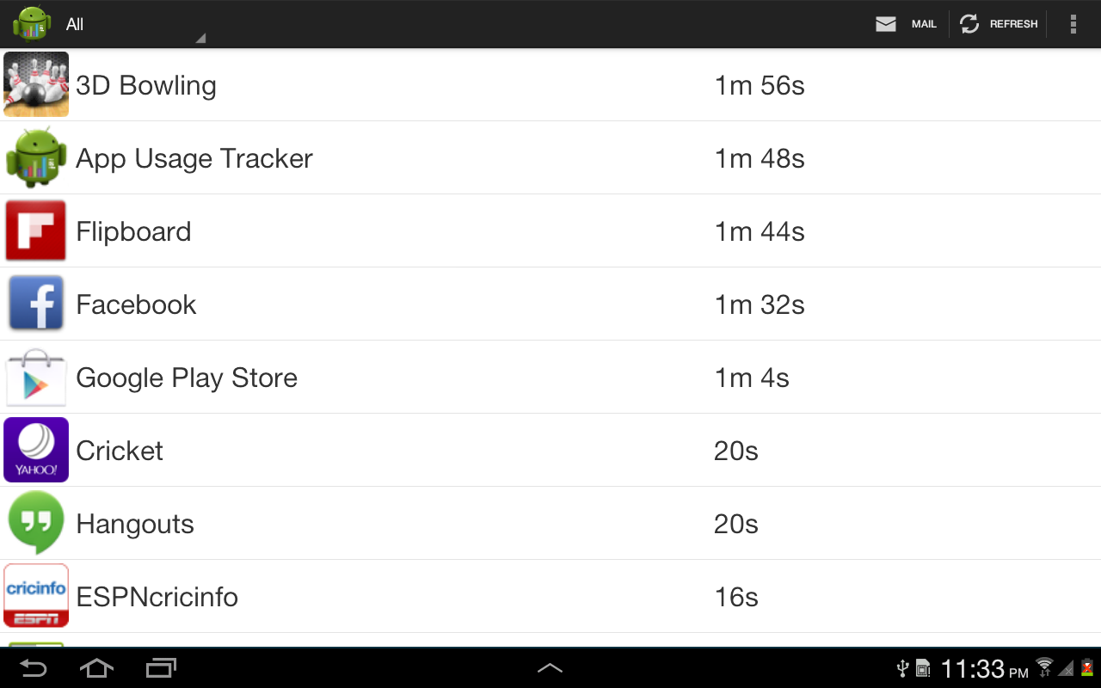Open the Google Play Store entry

tap(430, 377)
